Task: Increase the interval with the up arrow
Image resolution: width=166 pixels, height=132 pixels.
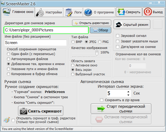Action: pos(128,92)
